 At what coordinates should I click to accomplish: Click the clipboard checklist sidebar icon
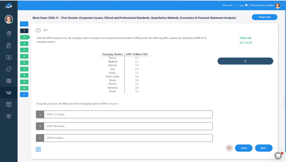click(x=9, y=46)
